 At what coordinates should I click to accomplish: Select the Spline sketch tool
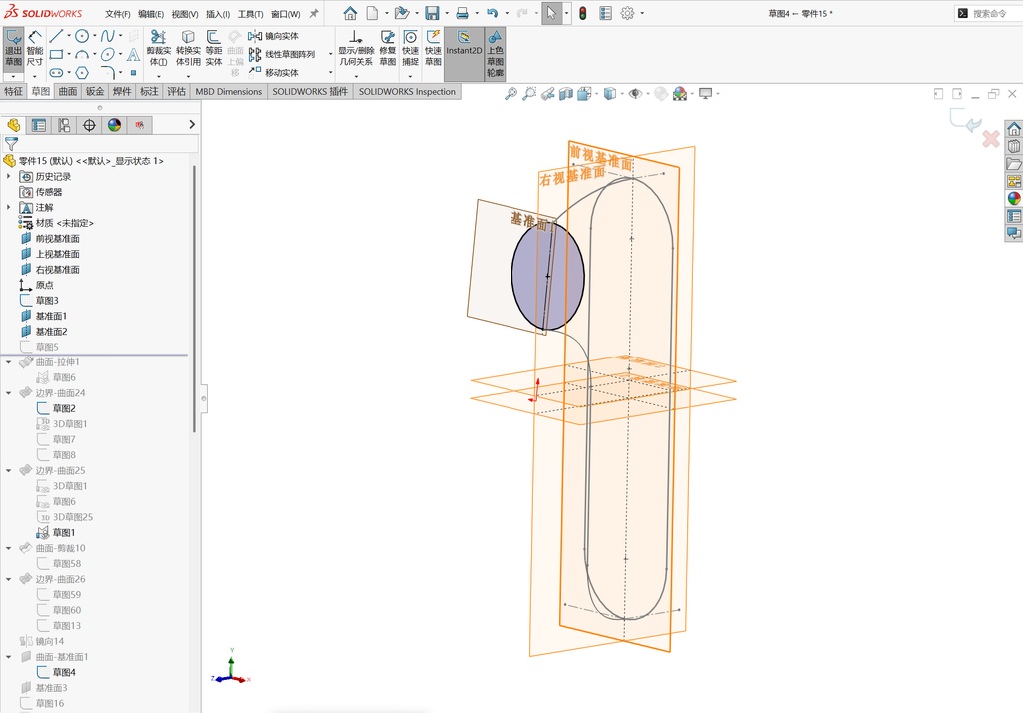[x=108, y=36]
